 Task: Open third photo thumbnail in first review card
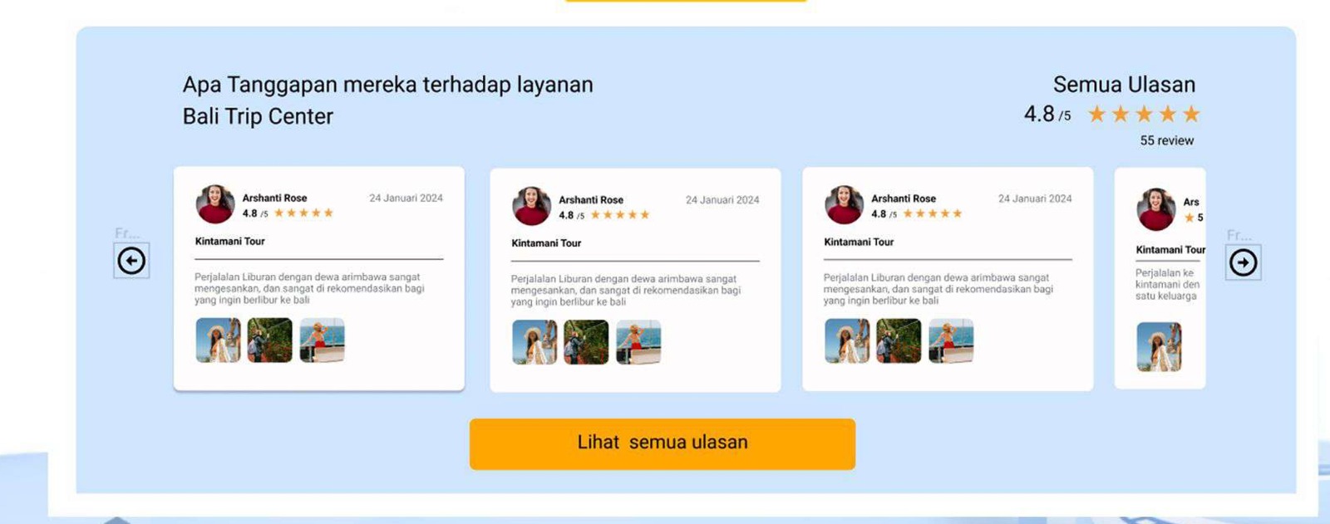(x=323, y=340)
